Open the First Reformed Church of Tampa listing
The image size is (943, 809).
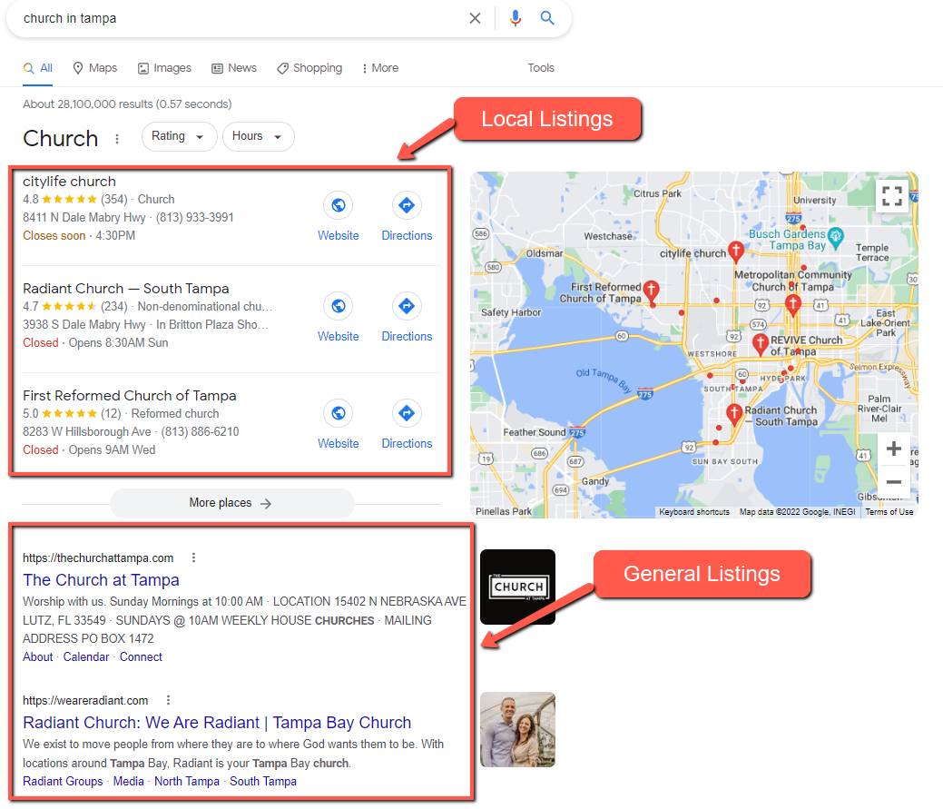pos(129,396)
